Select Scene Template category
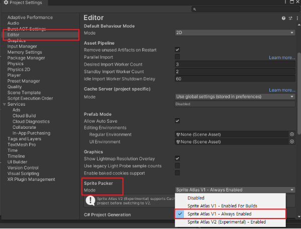301x229 pixels. pos(24,93)
